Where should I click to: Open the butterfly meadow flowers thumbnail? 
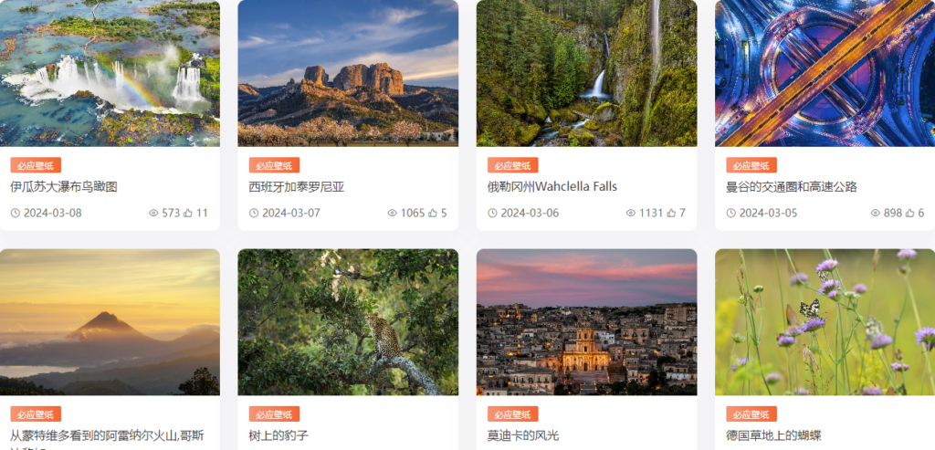825,322
